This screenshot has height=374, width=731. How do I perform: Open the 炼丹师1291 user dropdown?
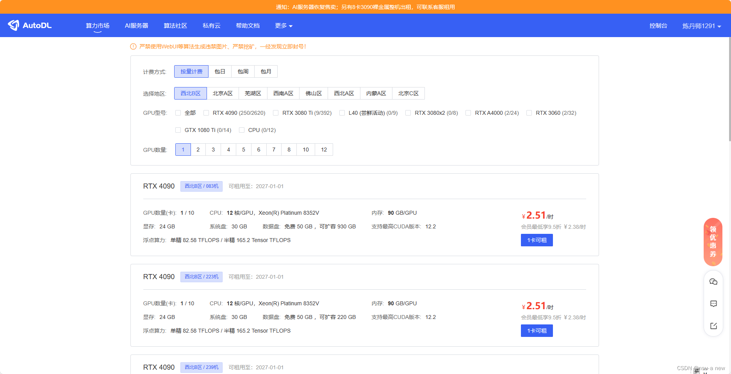[x=702, y=26]
